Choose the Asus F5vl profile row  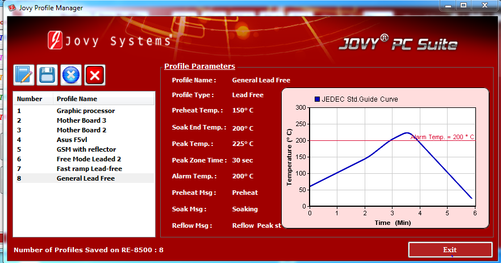click(x=83, y=140)
